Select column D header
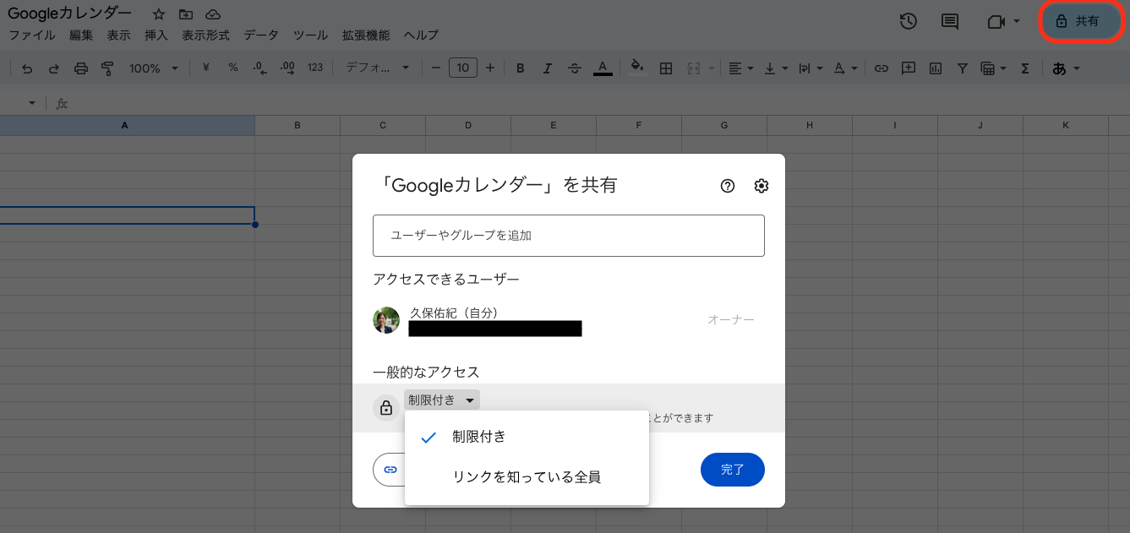 pos(468,125)
